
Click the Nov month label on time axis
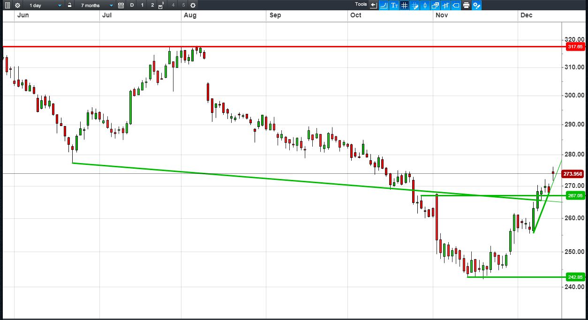pyautogui.click(x=442, y=15)
